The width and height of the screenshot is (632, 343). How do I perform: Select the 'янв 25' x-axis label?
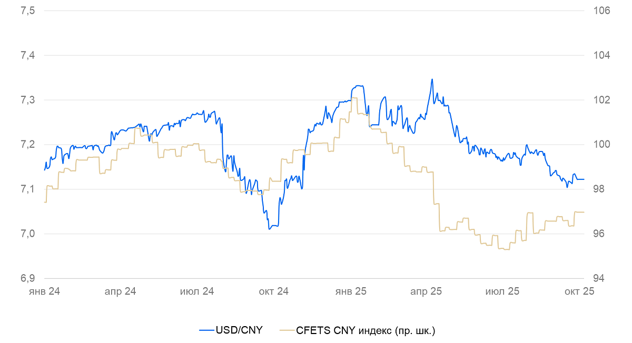pos(350,291)
